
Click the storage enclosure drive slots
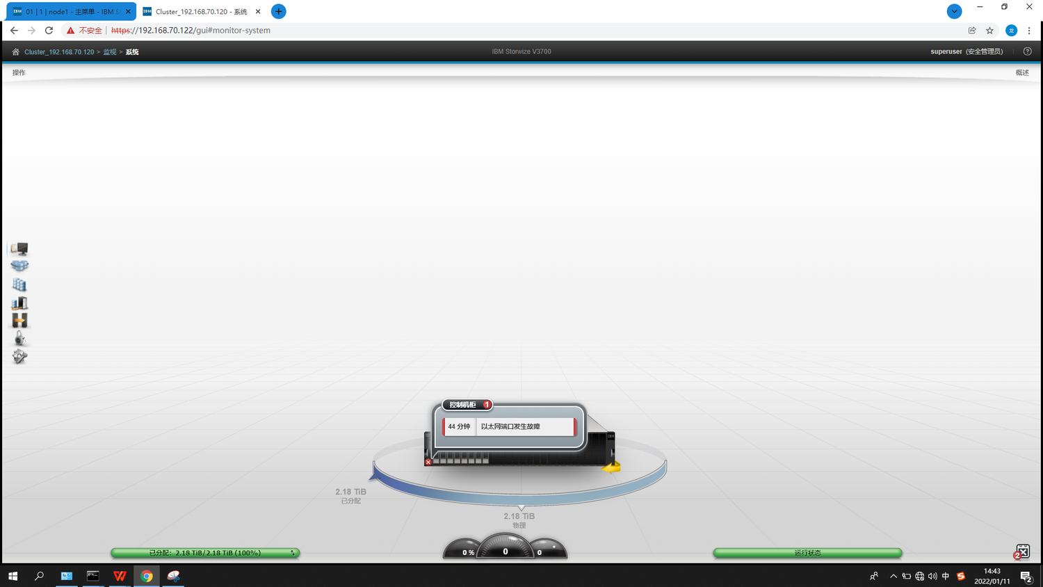coord(460,460)
